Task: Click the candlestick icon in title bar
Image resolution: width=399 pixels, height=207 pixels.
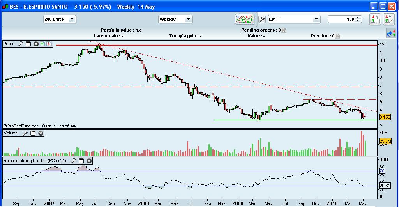Action: pos(5,7)
